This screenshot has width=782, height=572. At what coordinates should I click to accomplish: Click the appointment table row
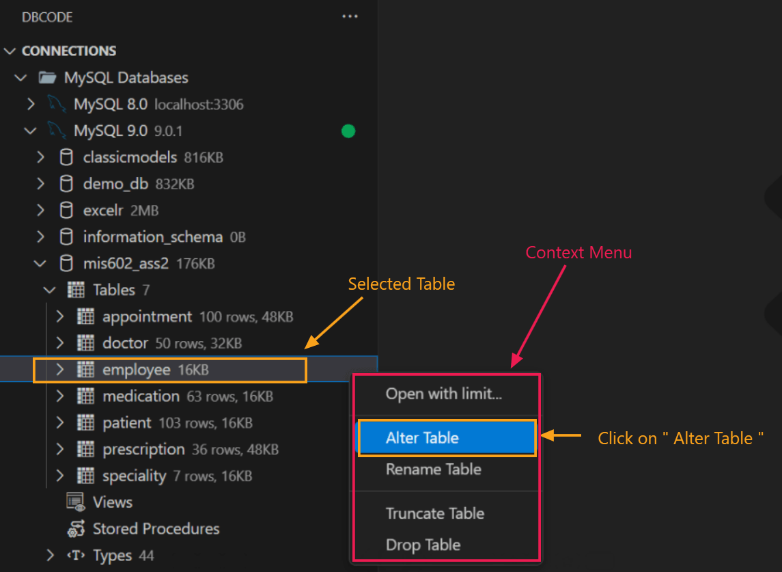click(x=148, y=316)
